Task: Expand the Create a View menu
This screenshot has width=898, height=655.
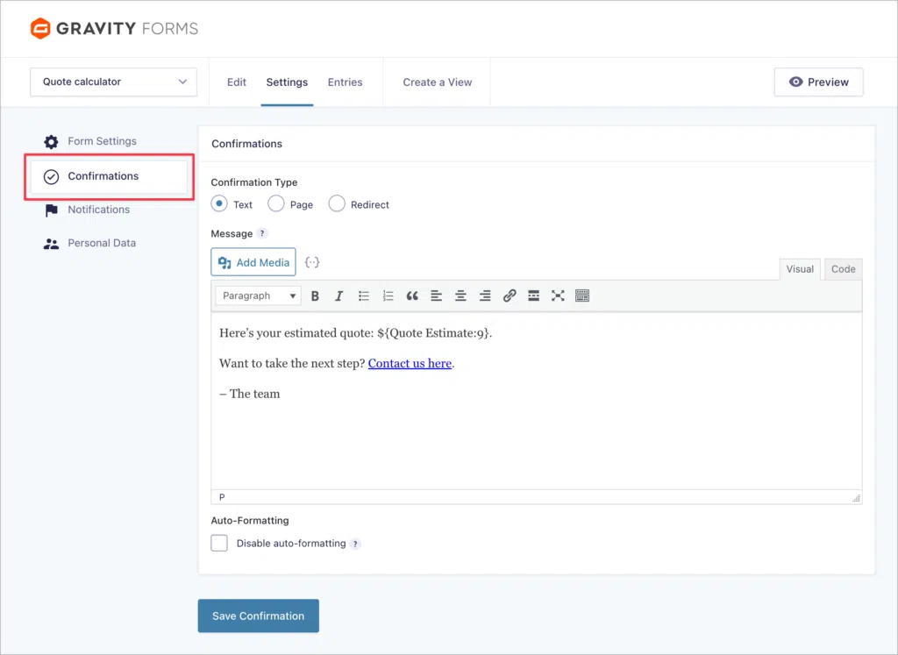Action: pyautogui.click(x=437, y=82)
